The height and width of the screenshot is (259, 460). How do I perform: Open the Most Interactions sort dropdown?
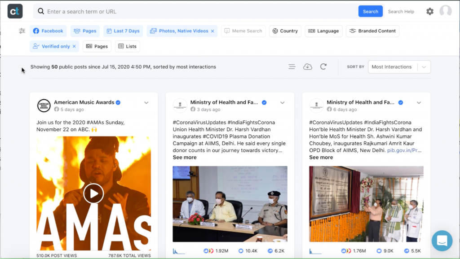pos(399,67)
